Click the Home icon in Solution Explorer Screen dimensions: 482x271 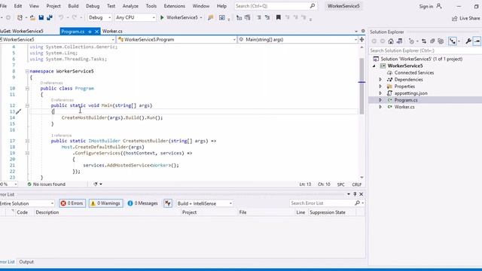point(391,41)
